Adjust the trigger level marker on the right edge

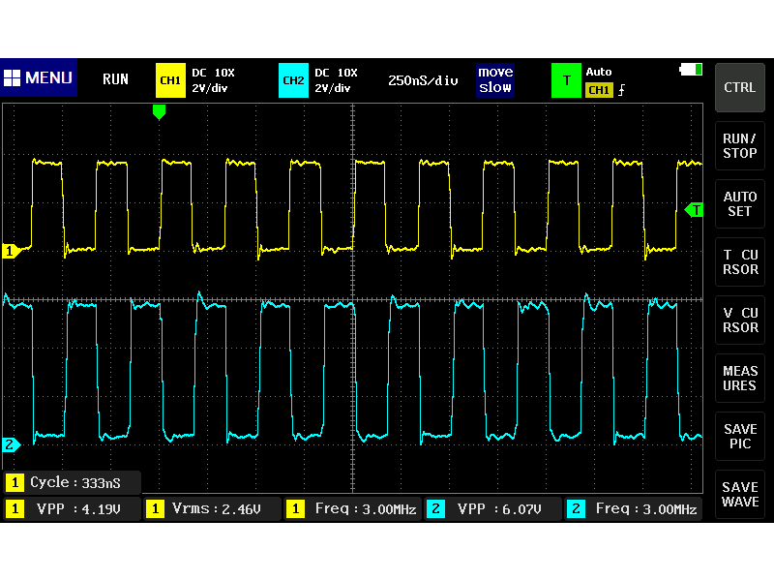click(x=694, y=209)
